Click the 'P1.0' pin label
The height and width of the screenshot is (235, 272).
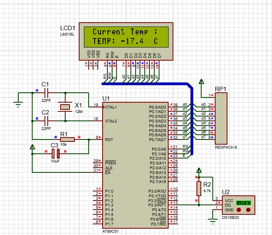coord(109,191)
